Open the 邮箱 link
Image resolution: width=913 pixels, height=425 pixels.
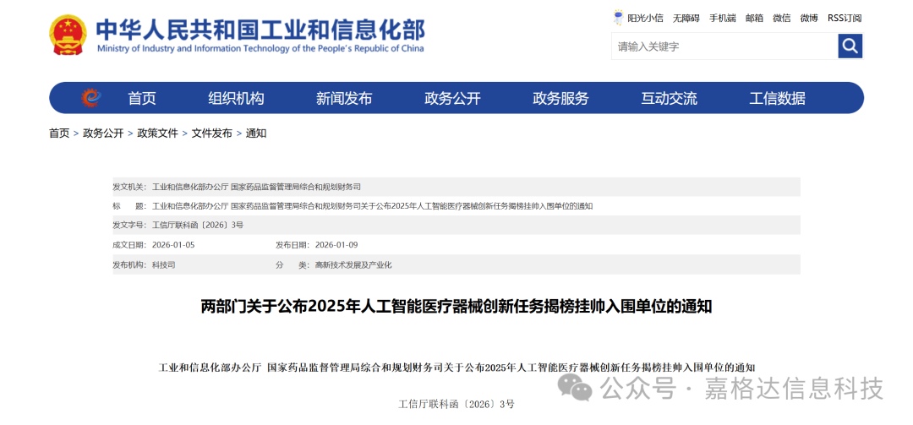click(x=754, y=18)
